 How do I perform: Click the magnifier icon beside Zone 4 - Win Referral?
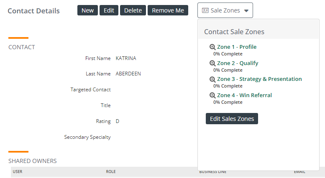212,95
